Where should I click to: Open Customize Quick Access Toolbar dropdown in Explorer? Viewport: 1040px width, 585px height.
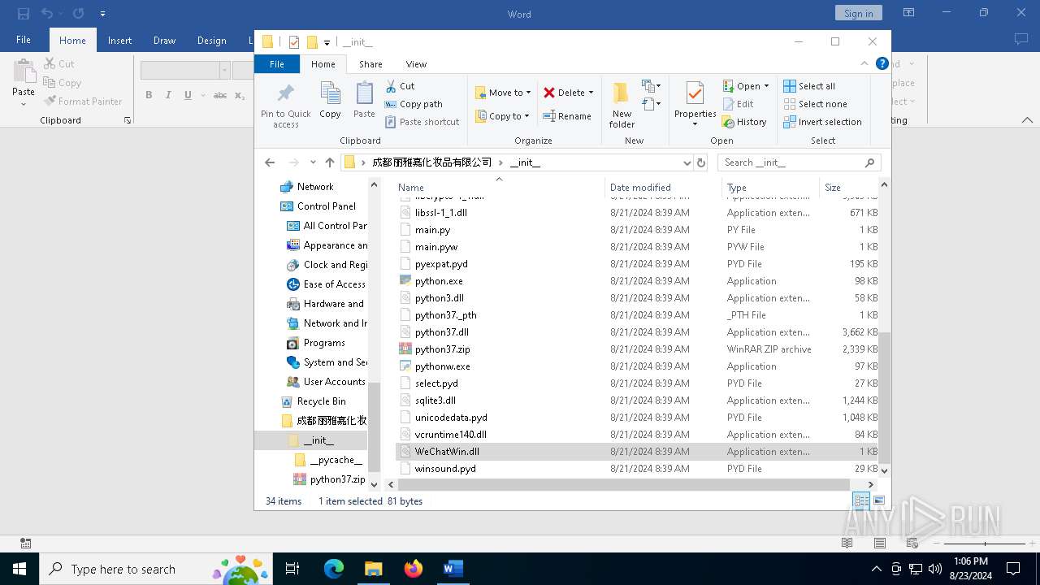coord(327,42)
